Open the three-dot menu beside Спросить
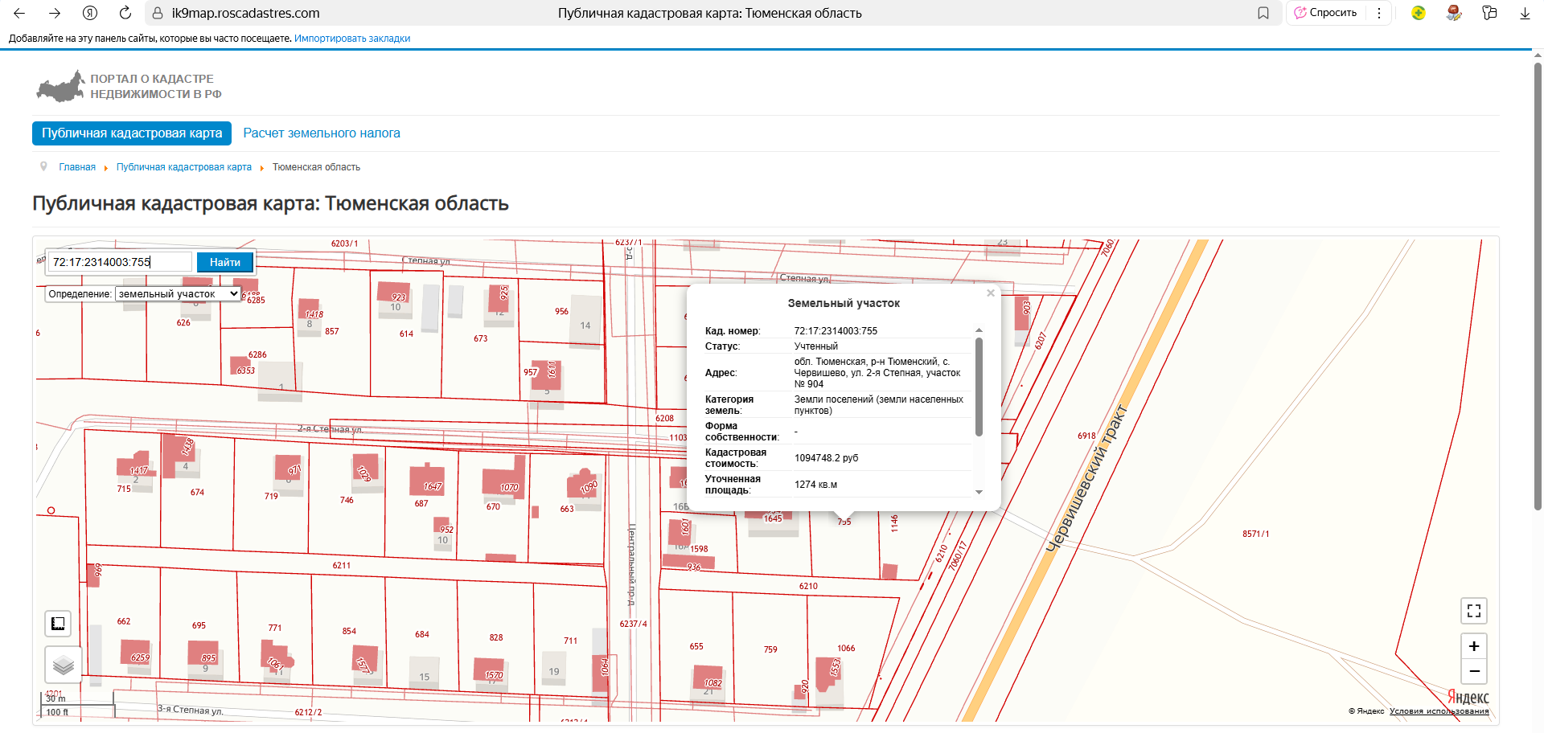The image size is (1544, 733). point(1379,13)
